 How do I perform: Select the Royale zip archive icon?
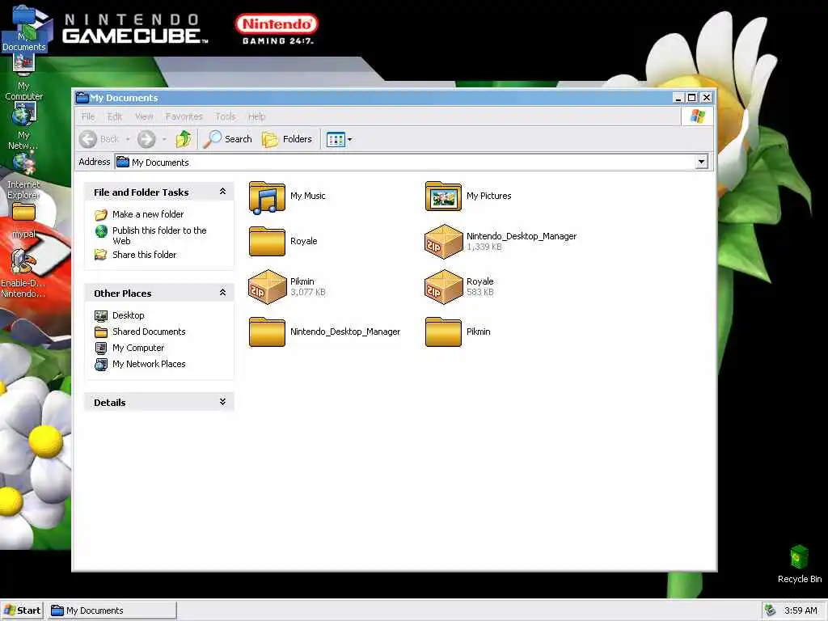(x=443, y=287)
